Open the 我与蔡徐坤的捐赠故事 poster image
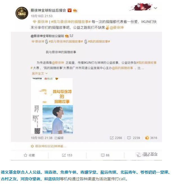Screen dimensions: 173x185 [x=52, y=106]
